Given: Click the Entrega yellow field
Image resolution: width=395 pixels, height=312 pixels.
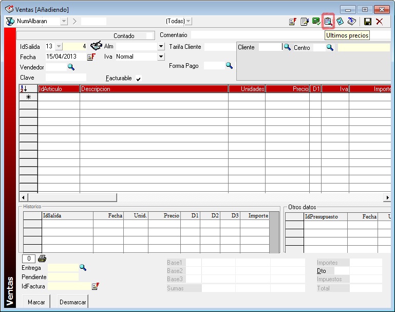Looking at the screenshot, I should click(x=63, y=268).
